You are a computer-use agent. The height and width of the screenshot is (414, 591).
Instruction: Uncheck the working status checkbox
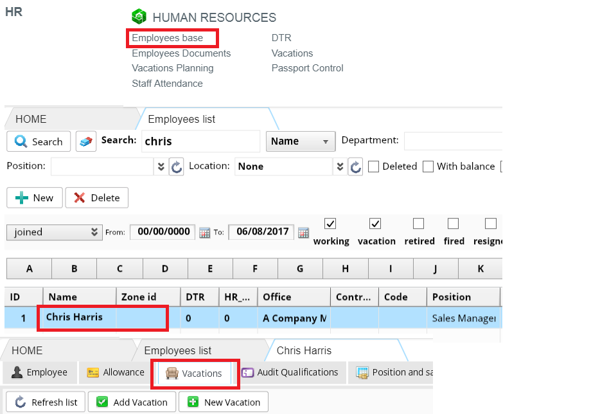tap(331, 224)
